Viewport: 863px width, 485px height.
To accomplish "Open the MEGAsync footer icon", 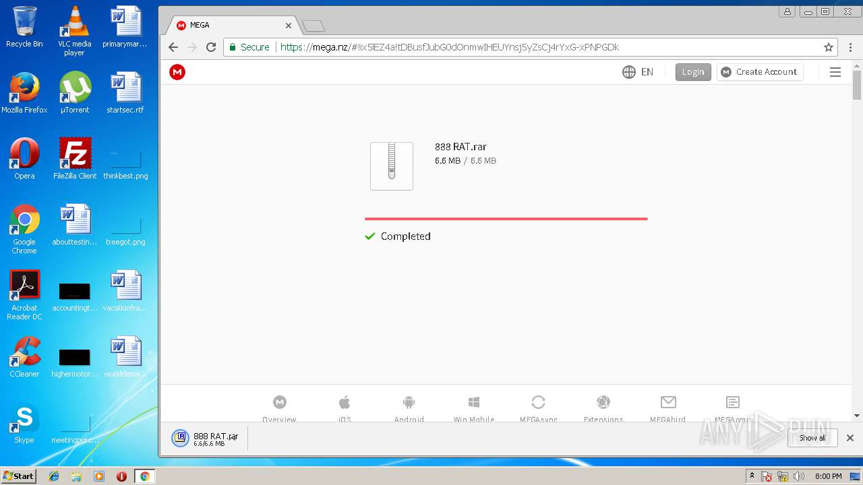I will coord(538,402).
